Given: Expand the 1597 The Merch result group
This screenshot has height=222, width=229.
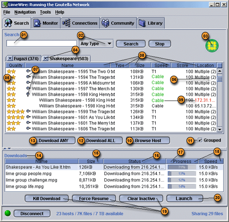Looking at the screenshot, I should [x=28, y=88].
